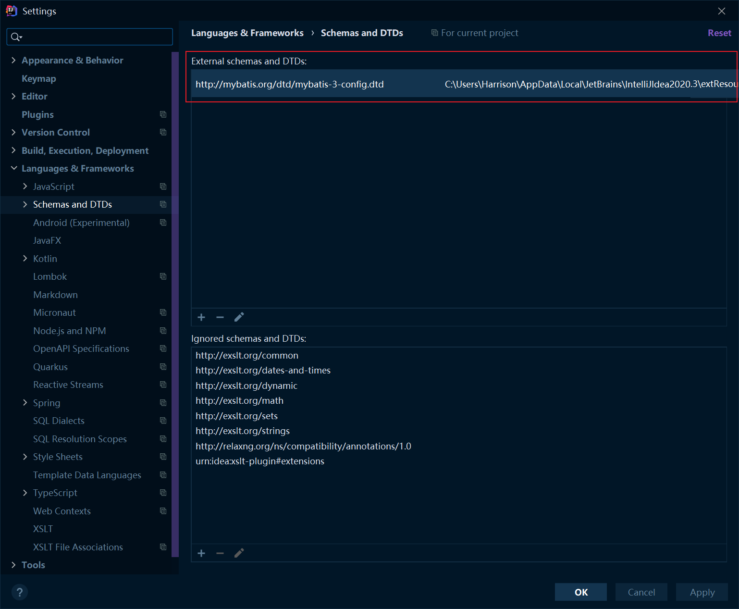Image resolution: width=739 pixels, height=609 pixels.
Task: Expand Appearance & Behavior section
Action: pyautogui.click(x=13, y=60)
